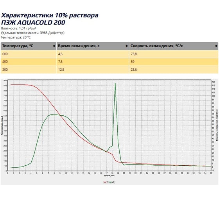219x197 pixels.
Task: Toggle the red T series in chart legend
Action: click(x=106, y=182)
